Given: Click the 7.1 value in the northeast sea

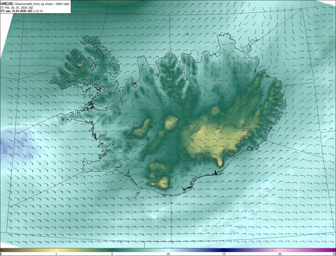Looking at the screenshot, I should [330, 48].
